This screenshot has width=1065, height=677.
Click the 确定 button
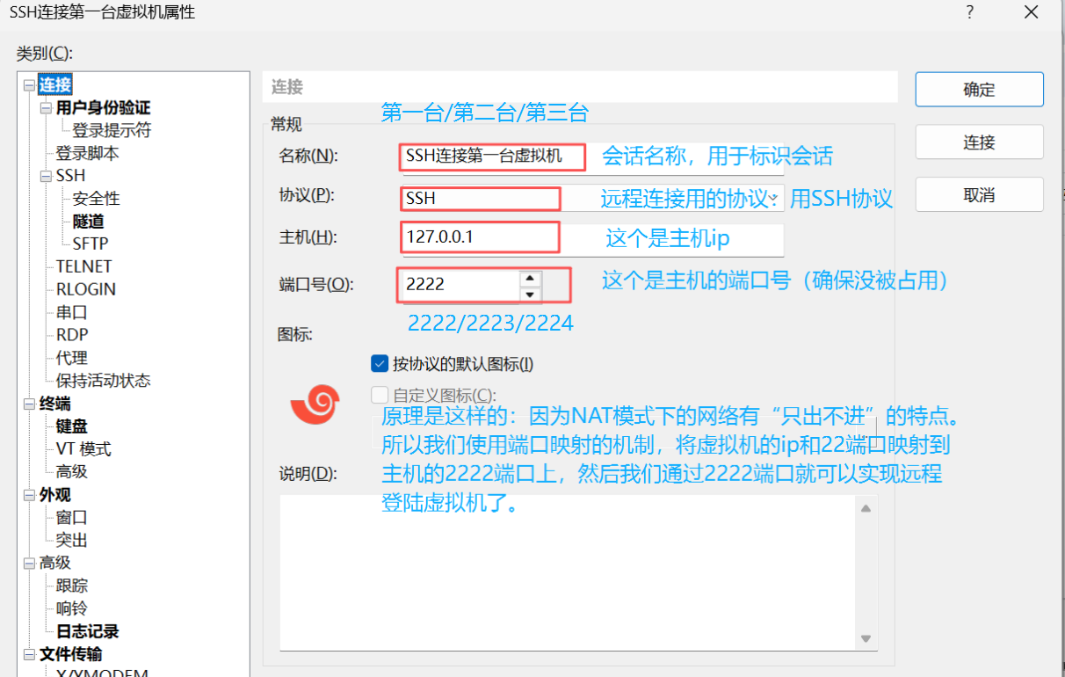978,89
